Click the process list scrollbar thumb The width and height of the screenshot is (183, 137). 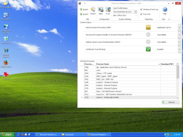[x=178, y=72]
